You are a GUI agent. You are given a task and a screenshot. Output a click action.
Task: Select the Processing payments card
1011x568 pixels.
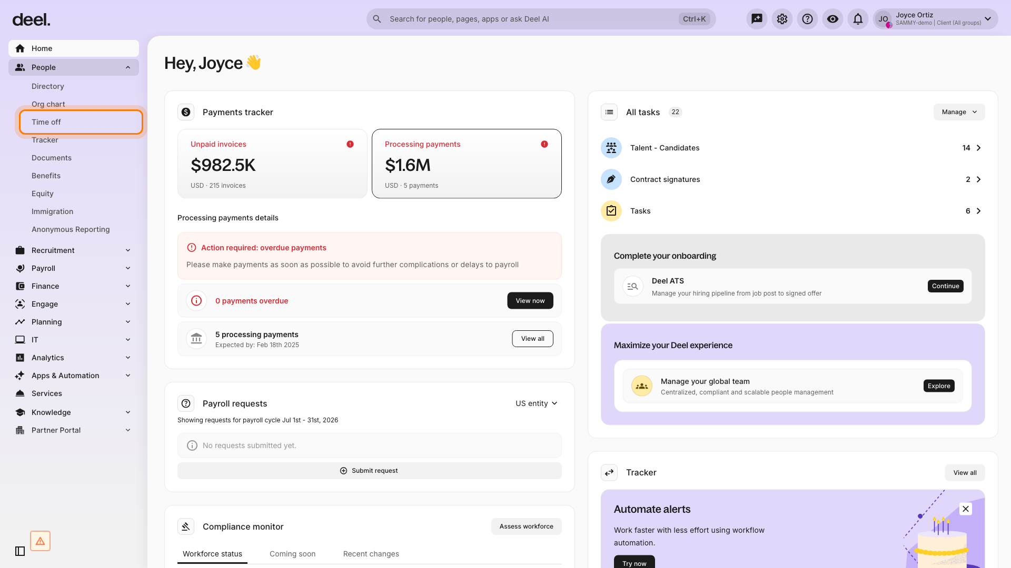pos(467,164)
